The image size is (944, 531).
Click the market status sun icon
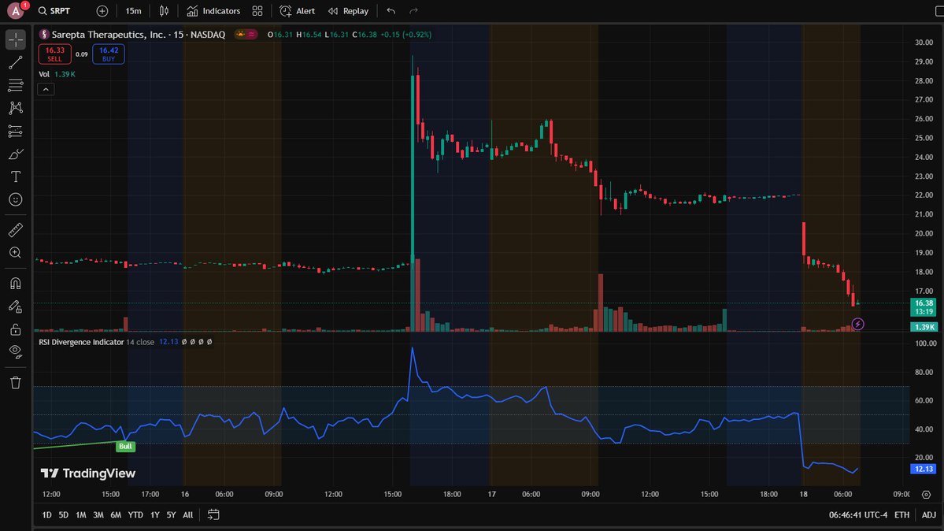point(240,35)
